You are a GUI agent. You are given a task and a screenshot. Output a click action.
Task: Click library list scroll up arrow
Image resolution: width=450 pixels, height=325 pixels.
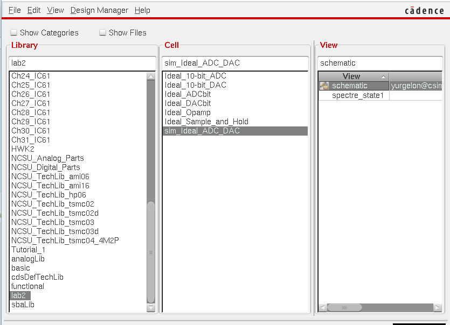[x=151, y=76]
